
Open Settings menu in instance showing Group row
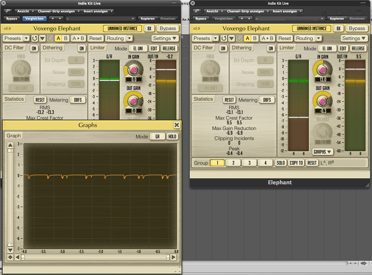[x=354, y=38]
